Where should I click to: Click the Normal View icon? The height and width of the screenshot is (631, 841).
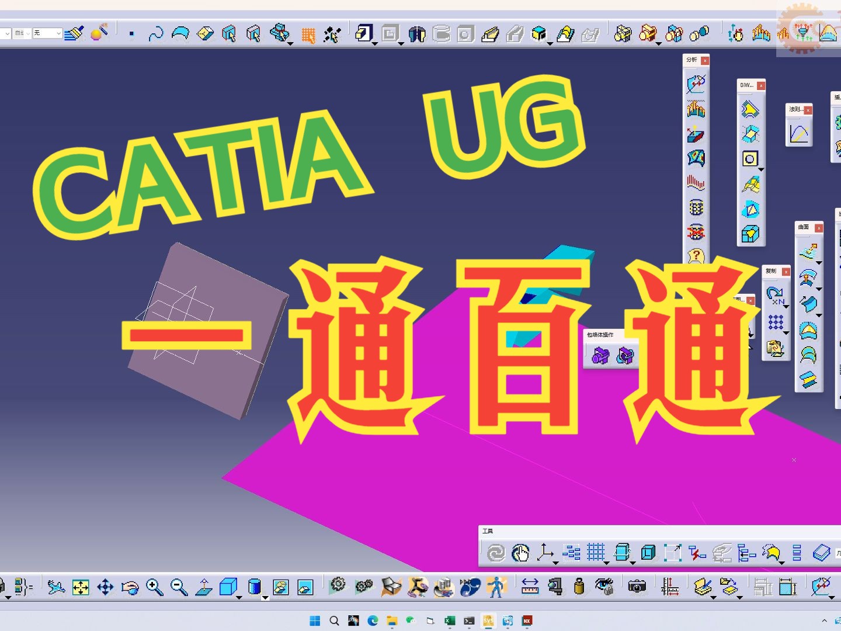pos(203,587)
